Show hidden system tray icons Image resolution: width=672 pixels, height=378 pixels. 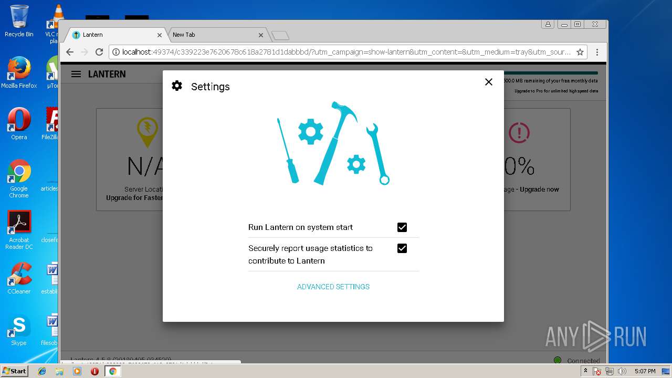point(585,371)
